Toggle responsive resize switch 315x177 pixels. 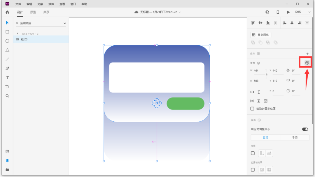pos(305,129)
